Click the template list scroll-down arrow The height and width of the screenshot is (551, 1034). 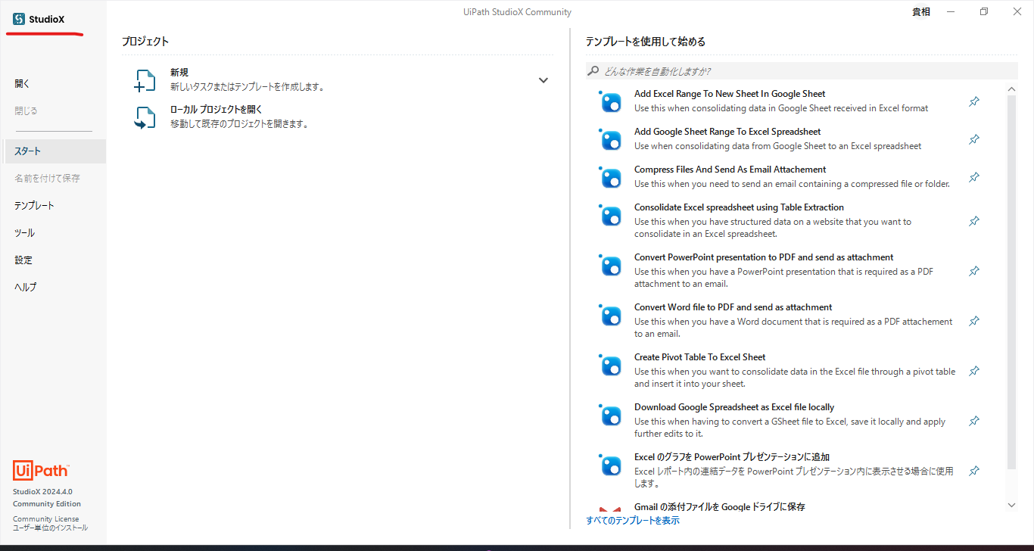tap(1012, 505)
